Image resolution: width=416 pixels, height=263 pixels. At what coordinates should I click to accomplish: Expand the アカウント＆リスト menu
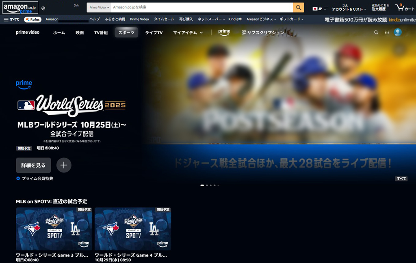(x=349, y=9)
